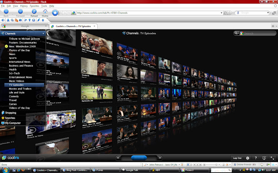The height and width of the screenshot is (173, 278).
Task: Open the web clipboard icon in Flock toolbar
Action: click(x=33, y=20)
